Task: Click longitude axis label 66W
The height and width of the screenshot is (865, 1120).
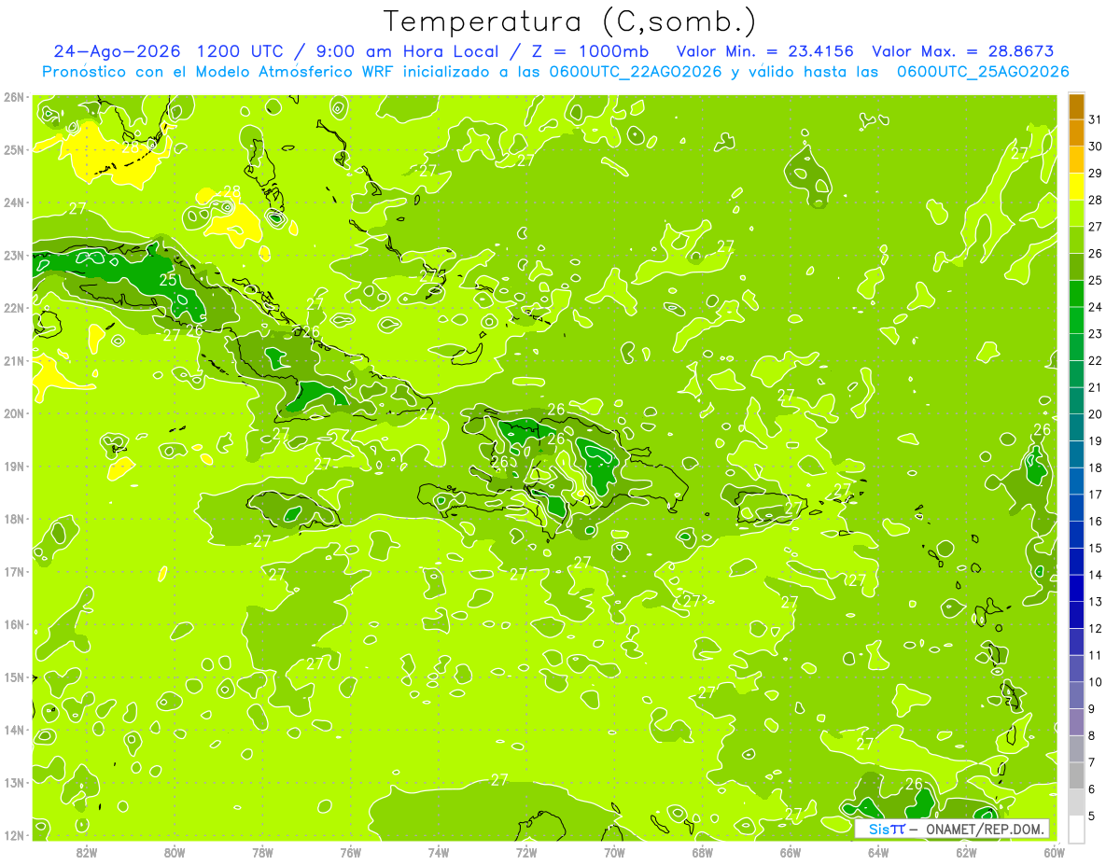Action: (791, 852)
